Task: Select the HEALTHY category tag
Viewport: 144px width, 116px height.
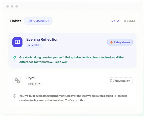Action: point(34,84)
